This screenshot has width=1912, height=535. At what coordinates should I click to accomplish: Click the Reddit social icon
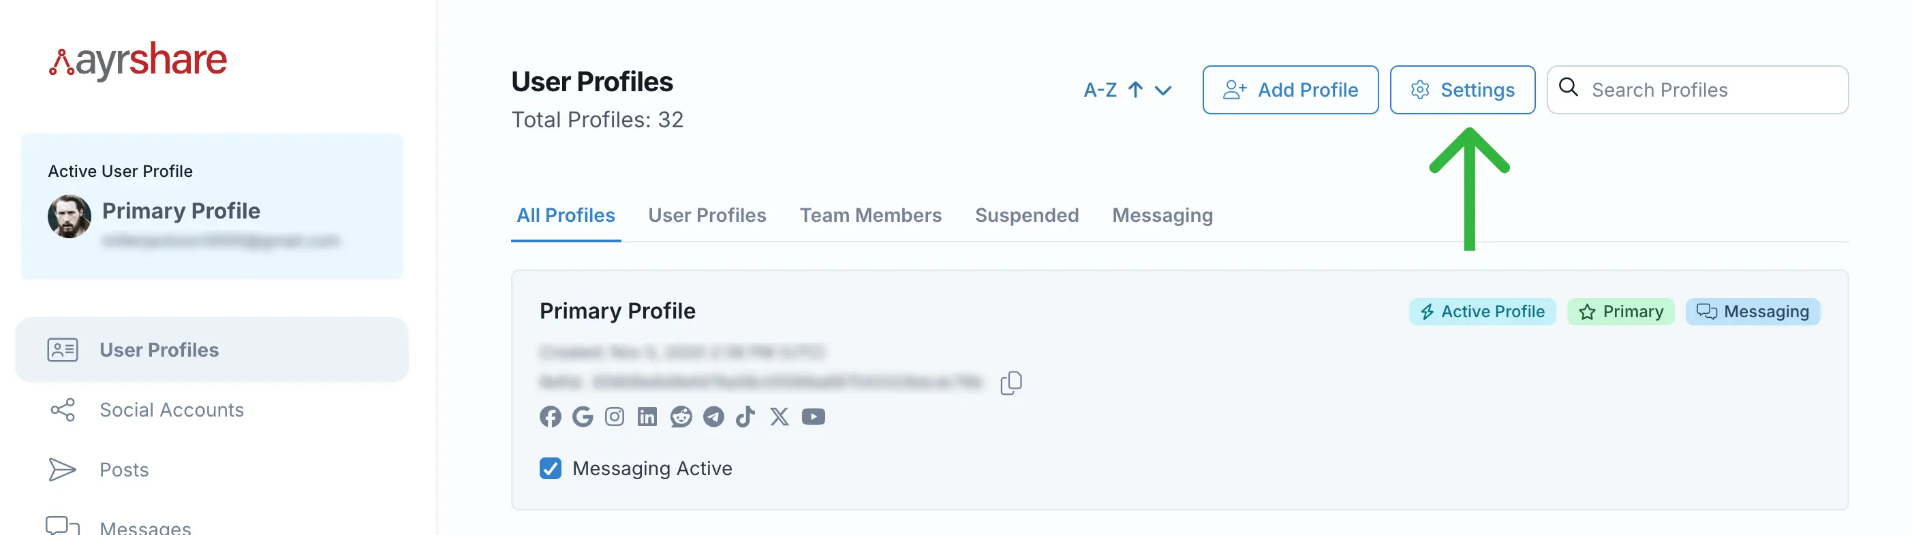click(681, 417)
